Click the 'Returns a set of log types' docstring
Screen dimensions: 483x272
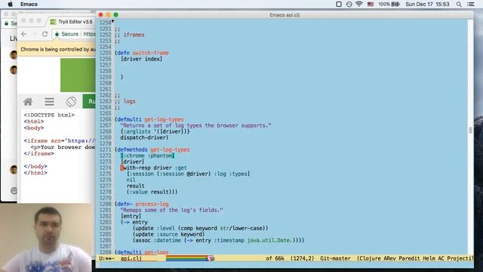(x=195, y=125)
